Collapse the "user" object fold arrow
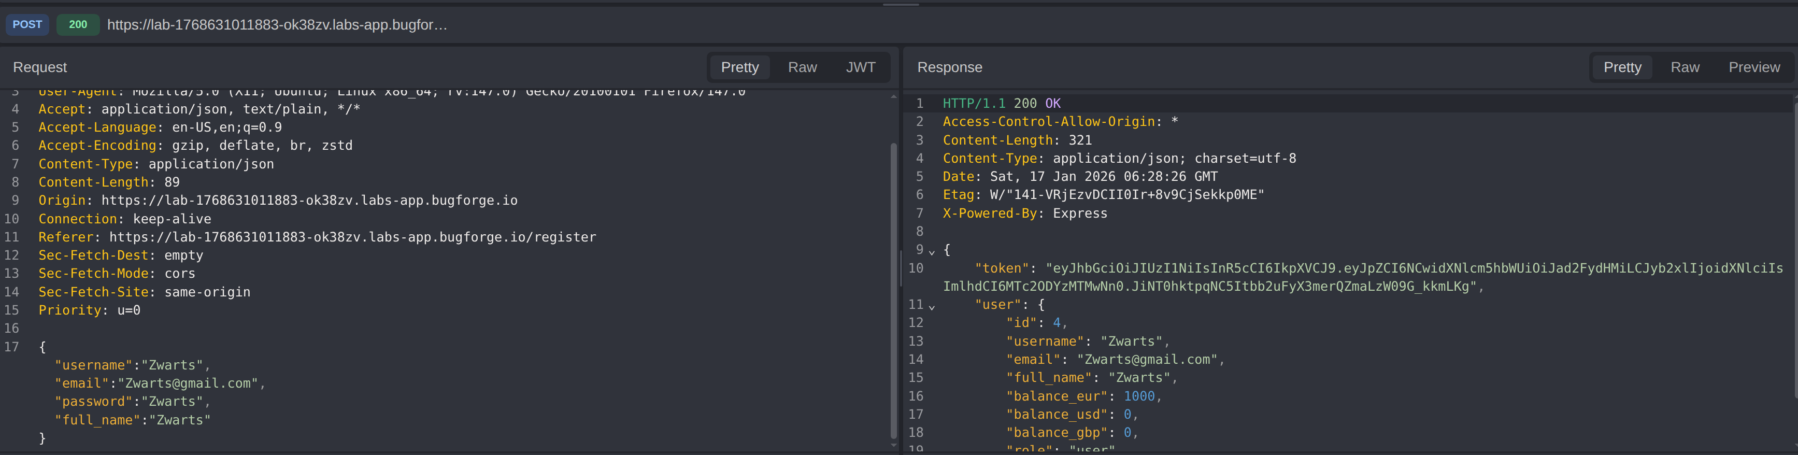This screenshot has height=455, width=1798. [932, 306]
